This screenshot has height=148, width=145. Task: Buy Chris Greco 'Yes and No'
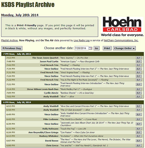[x=138, y=145]
